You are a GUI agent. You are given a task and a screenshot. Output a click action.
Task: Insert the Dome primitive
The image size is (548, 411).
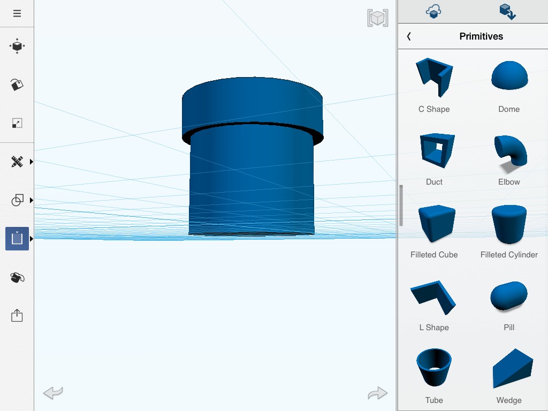point(509,75)
